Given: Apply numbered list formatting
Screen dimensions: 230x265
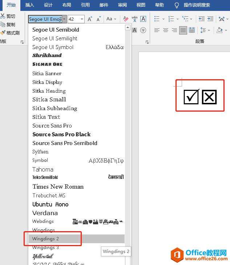Looking at the screenshot, I should tap(171, 19).
